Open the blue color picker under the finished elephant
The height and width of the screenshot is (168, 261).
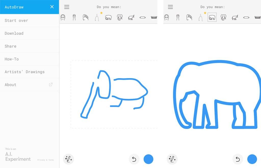point(252,159)
